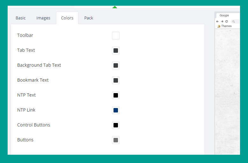
Task: Click the theme preview background image
Action: click(227, 92)
